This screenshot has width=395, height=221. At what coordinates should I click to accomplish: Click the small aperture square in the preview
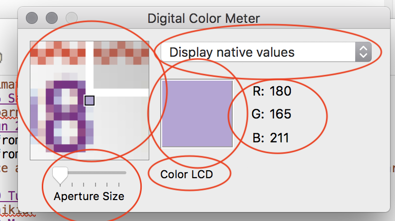point(89,101)
